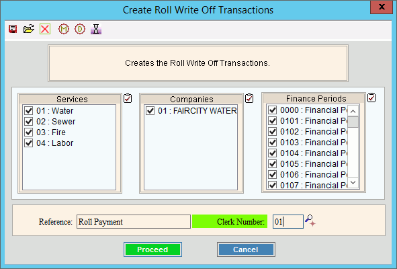Click the hourglass toolbar icon
Viewport: 397px width, 269px height.
click(96, 29)
